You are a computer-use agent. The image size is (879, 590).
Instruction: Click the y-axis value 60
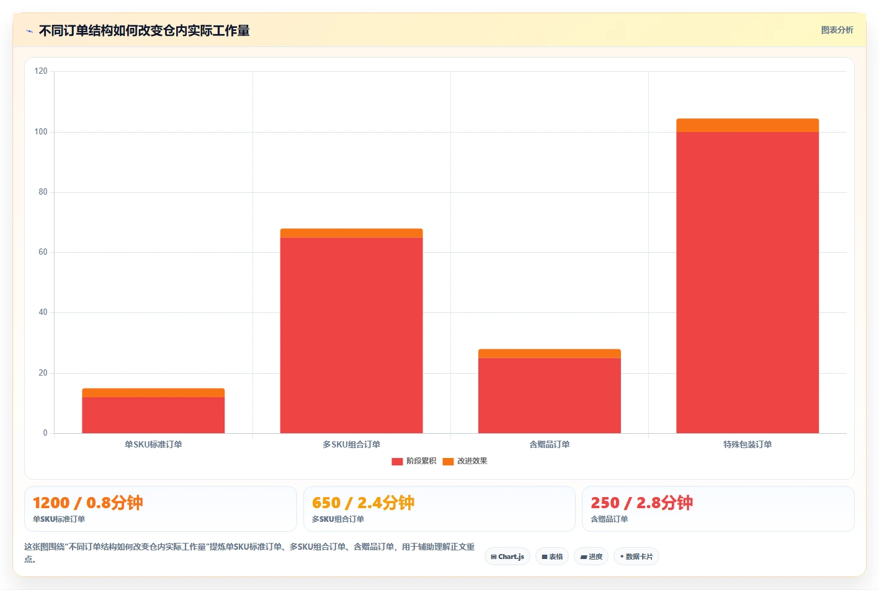point(43,252)
